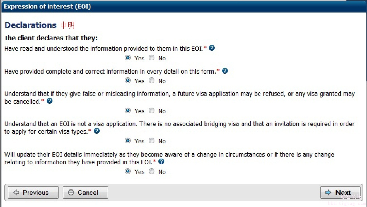Image resolution: width=367 pixels, height=207 pixels.
Task: Proceed with the Next button
Action: (x=340, y=193)
